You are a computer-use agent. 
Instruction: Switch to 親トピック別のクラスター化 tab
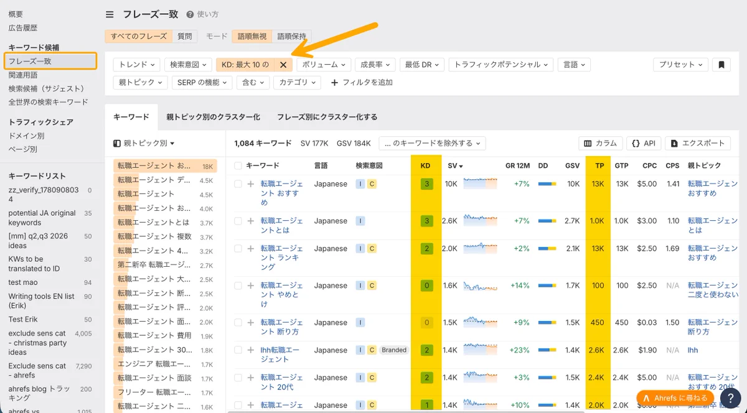213,117
